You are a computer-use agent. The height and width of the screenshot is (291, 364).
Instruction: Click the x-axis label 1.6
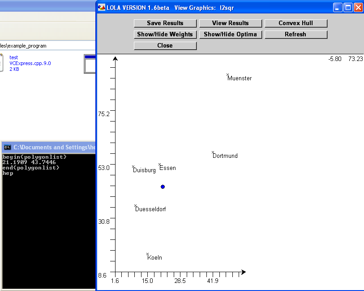115,281
